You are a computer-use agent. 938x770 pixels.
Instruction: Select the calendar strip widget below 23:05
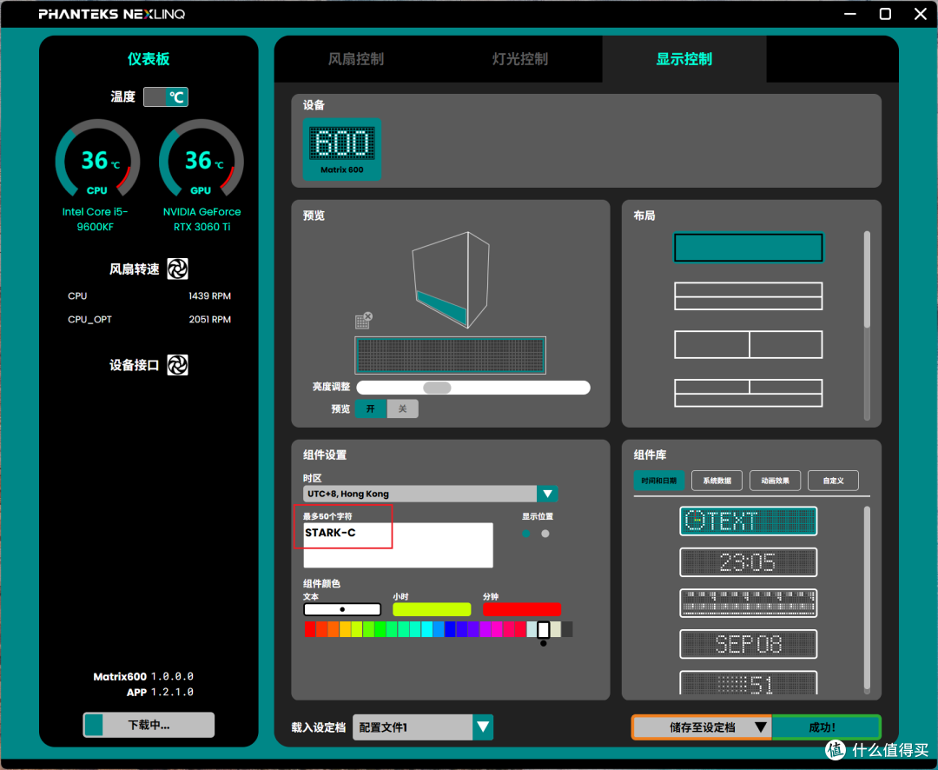click(748, 603)
